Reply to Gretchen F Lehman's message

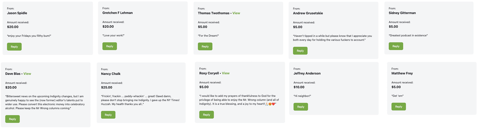[109, 46]
